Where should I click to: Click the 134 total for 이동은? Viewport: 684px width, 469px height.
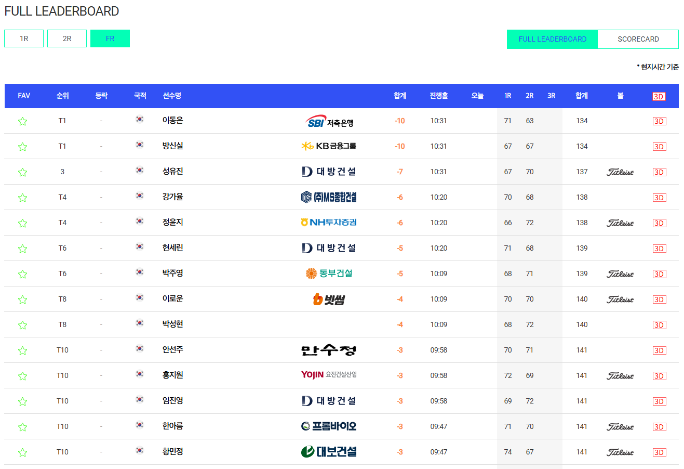click(x=582, y=121)
